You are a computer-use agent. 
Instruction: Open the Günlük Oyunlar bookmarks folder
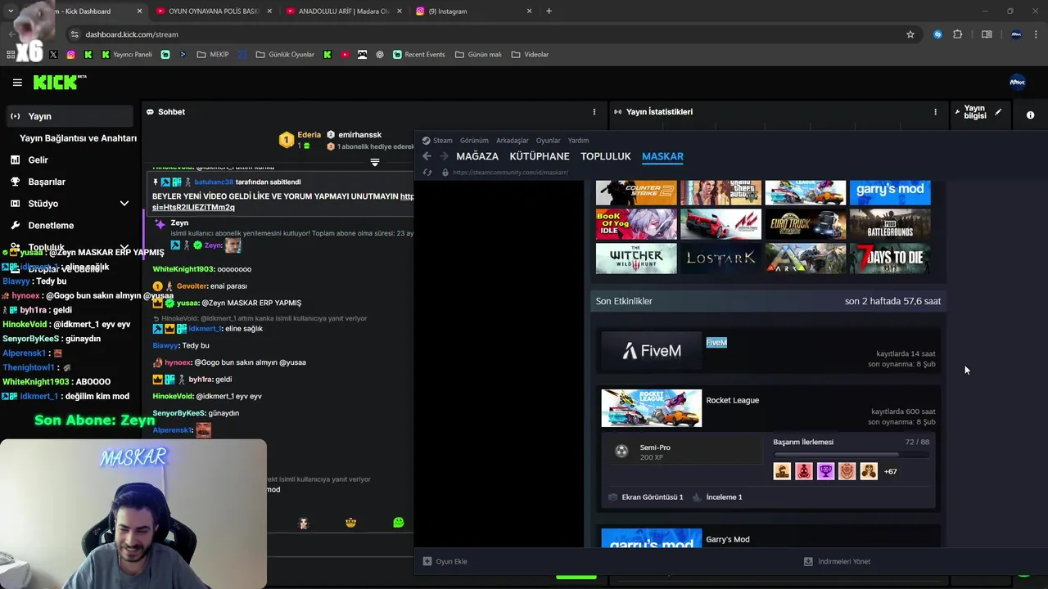pos(285,55)
